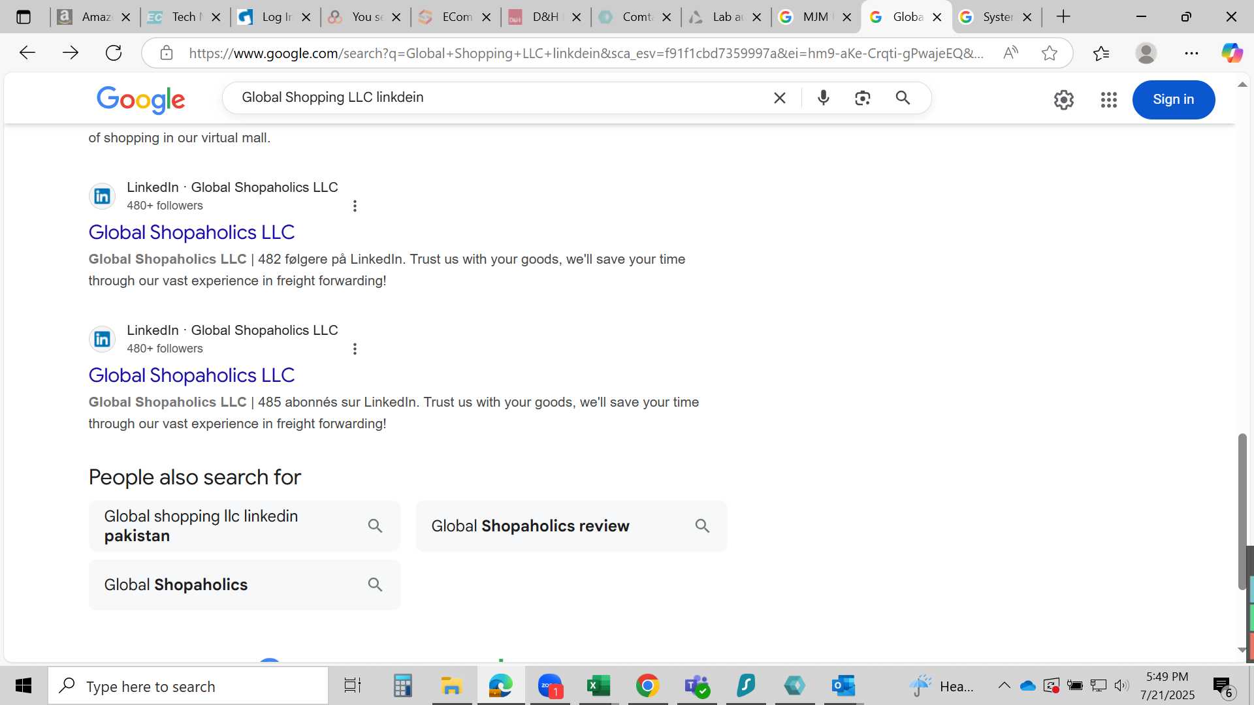Image resolution: width=1254 pixels, height=705 pixels.
Task: Close the Lab tab
Action: point(757,18)
